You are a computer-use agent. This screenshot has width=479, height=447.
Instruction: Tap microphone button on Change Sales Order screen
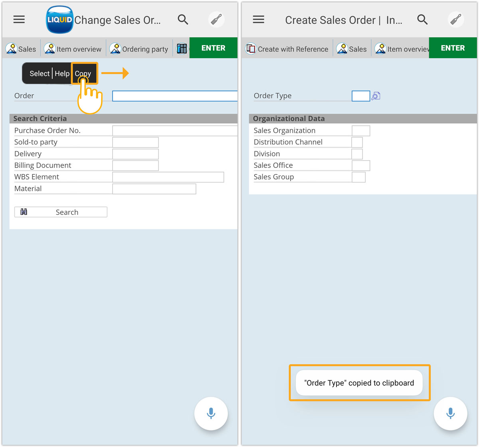point(211,414)
